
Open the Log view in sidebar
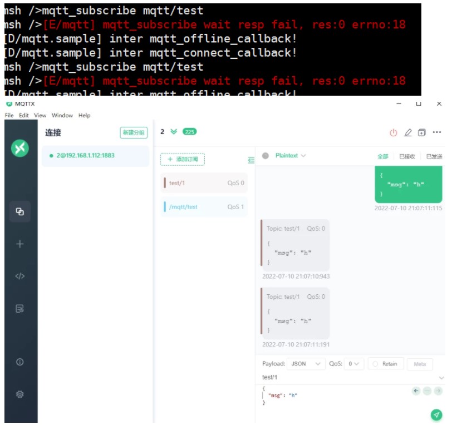pos(20,309)
